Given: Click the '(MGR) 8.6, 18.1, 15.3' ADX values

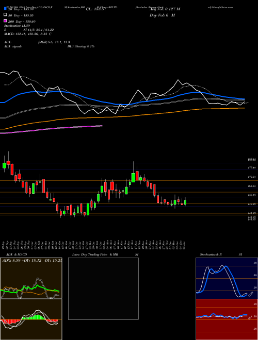Looking at the screenshot, I should click(54, 42).
